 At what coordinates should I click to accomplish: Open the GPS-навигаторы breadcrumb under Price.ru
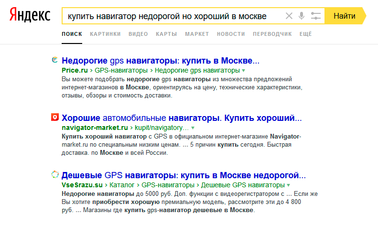point(121,70)
